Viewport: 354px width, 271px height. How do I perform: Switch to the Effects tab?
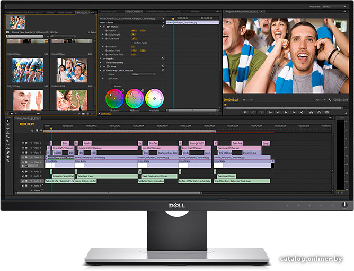[x=50, y=12]
